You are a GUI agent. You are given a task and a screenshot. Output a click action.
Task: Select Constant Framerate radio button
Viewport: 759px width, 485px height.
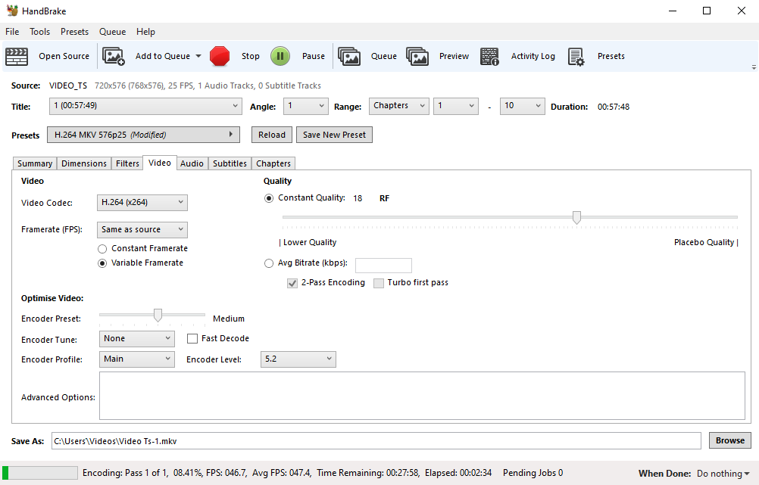(x=102, y=249)
